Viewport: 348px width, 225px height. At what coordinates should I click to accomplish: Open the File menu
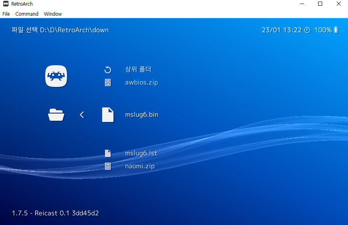point(6,14)
